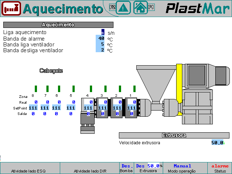
Task: Click the green indicator above zone 4
Action: 91,89
